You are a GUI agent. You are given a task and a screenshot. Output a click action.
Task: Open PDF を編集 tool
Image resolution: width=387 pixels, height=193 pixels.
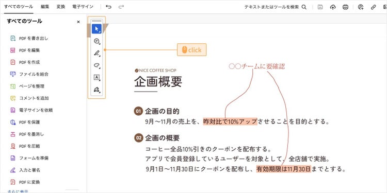pyautogui.click(x=25, y=50)
